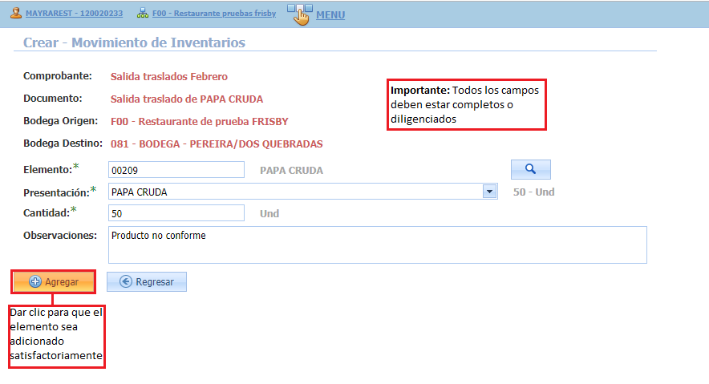Click the user profile icon beside MAYRAREST
Viewport: 709px width, 384px height.
click(x=16, y=13)
